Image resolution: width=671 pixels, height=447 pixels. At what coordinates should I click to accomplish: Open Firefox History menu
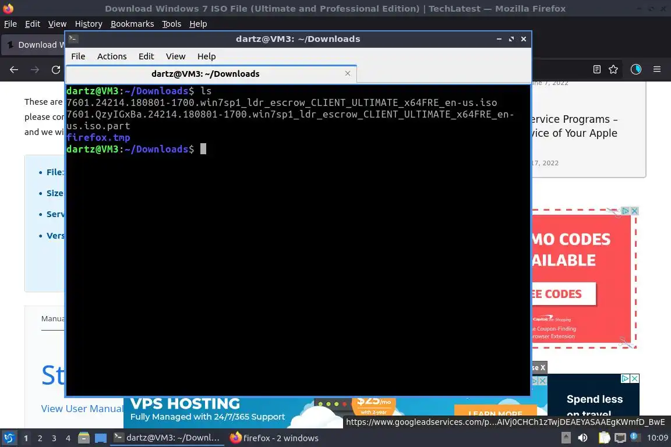tap(88, 24)
